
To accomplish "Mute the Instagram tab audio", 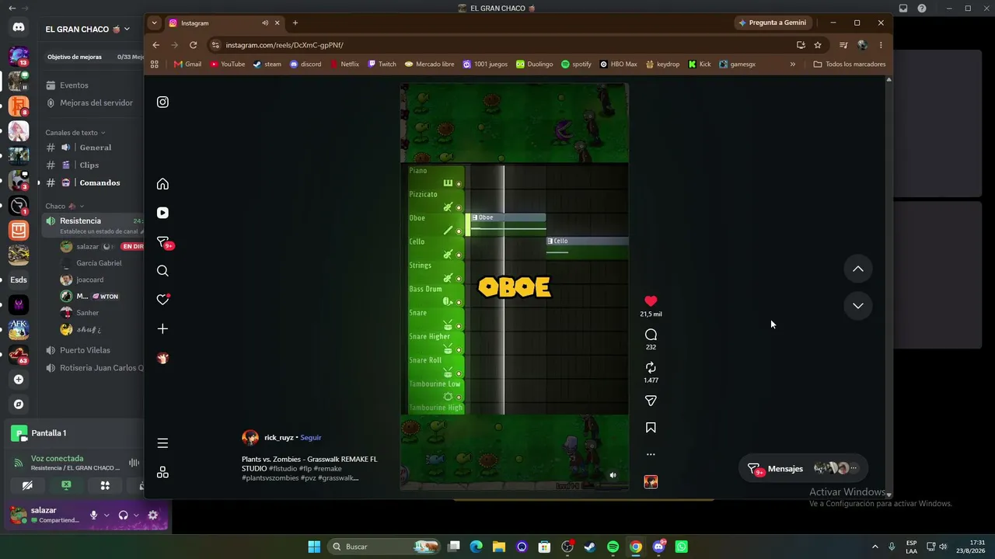I will (265, 23).
